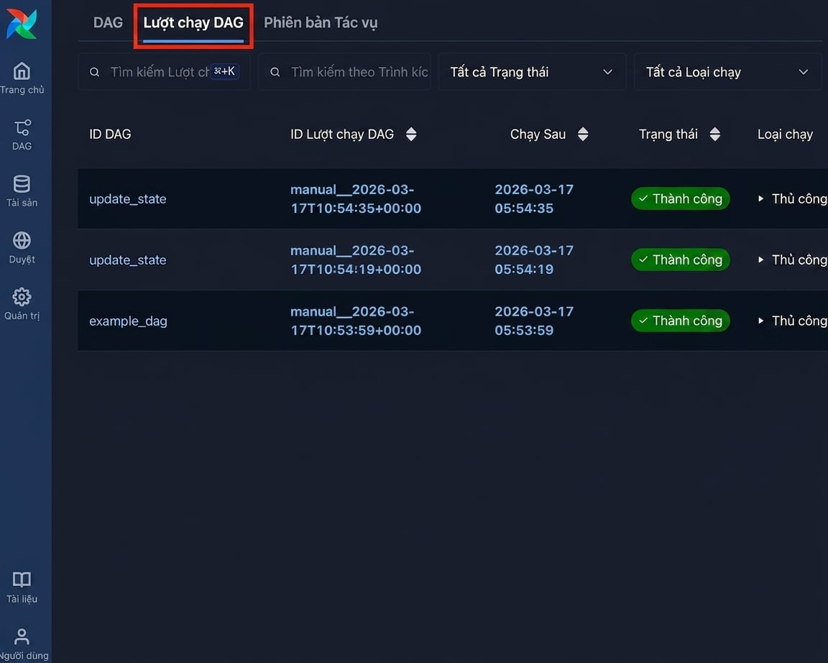The image size is (828, 663).
Task: Open Tất cả Trạng thái dropdown
Action: 532,72
